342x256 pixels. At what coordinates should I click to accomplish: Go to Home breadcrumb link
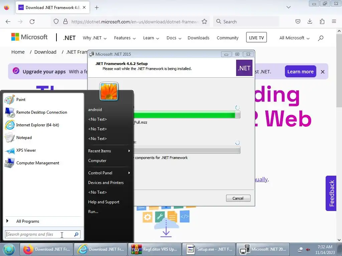tap(18, 52)
